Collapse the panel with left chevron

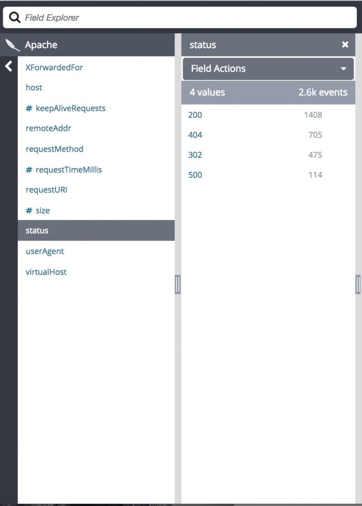[x=8, y=66]
